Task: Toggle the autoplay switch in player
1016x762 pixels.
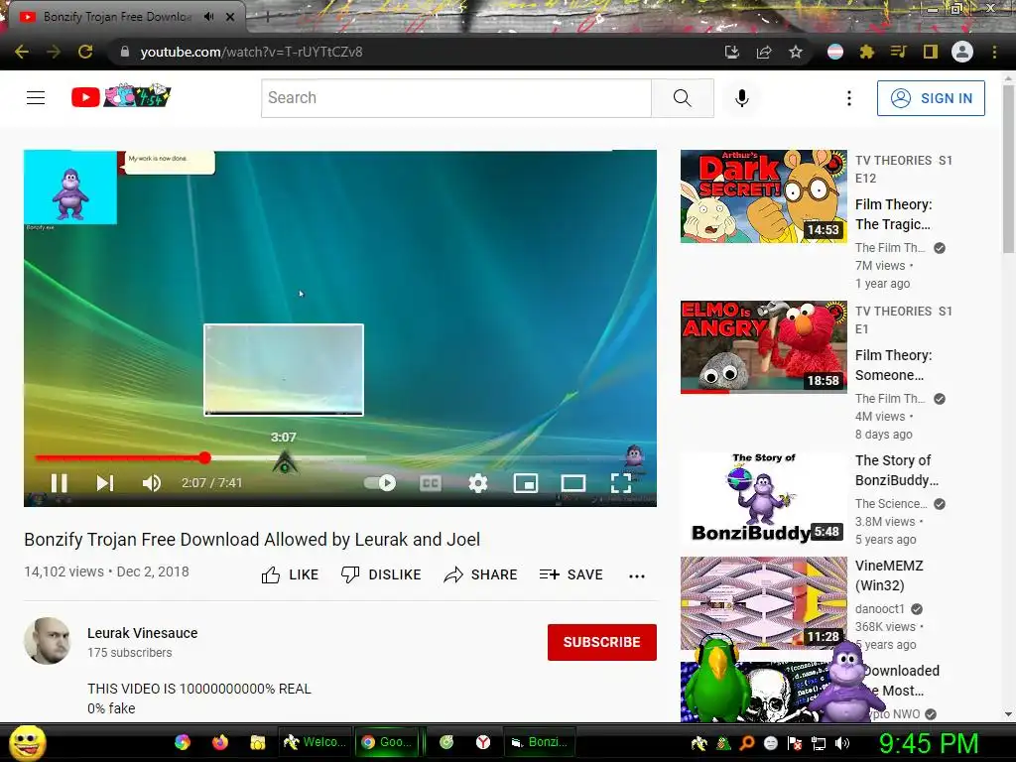Action: [380, 483]
